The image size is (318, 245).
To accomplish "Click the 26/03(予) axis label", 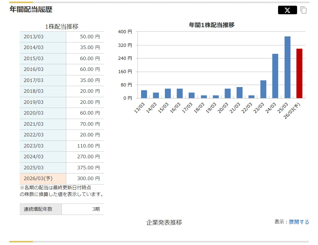I will [291, 111].
